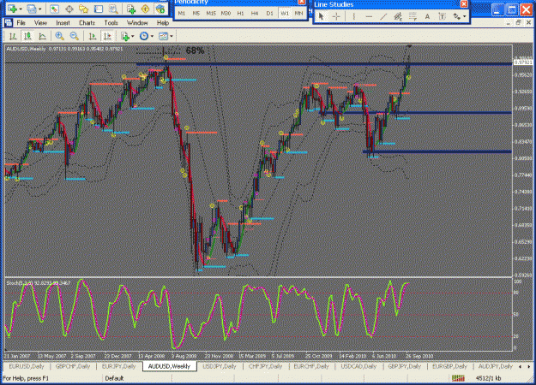
Task: Zoom in on the chart
Action: (59, 36)
